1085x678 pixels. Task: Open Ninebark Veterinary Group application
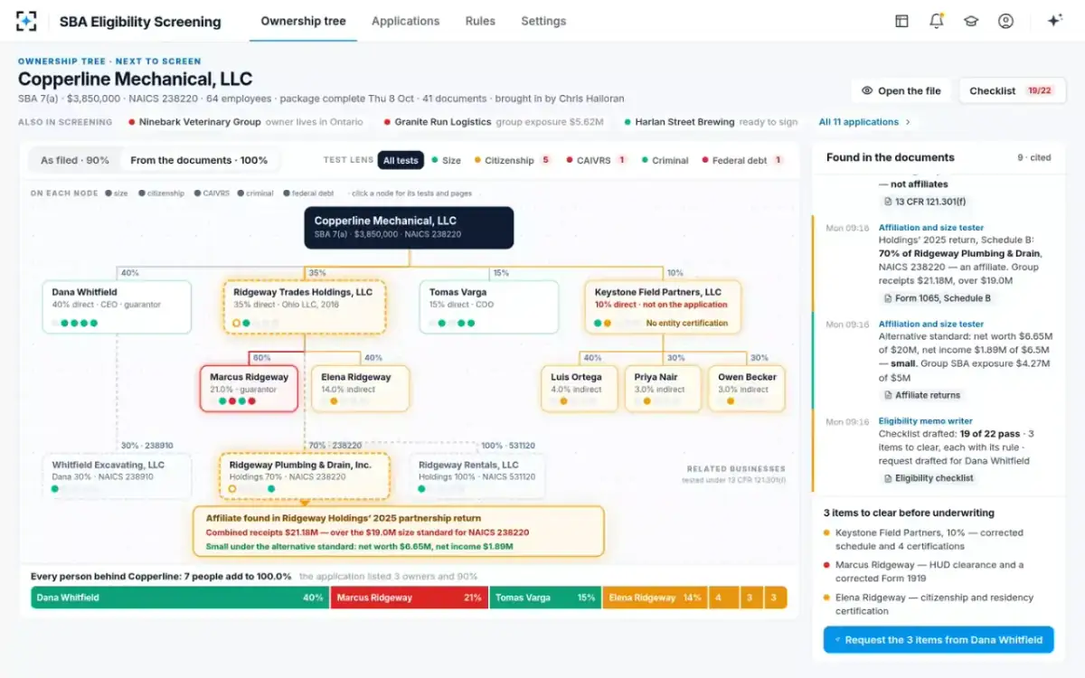[246, 122]
